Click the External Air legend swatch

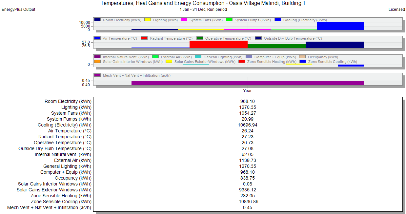(155, 57)
